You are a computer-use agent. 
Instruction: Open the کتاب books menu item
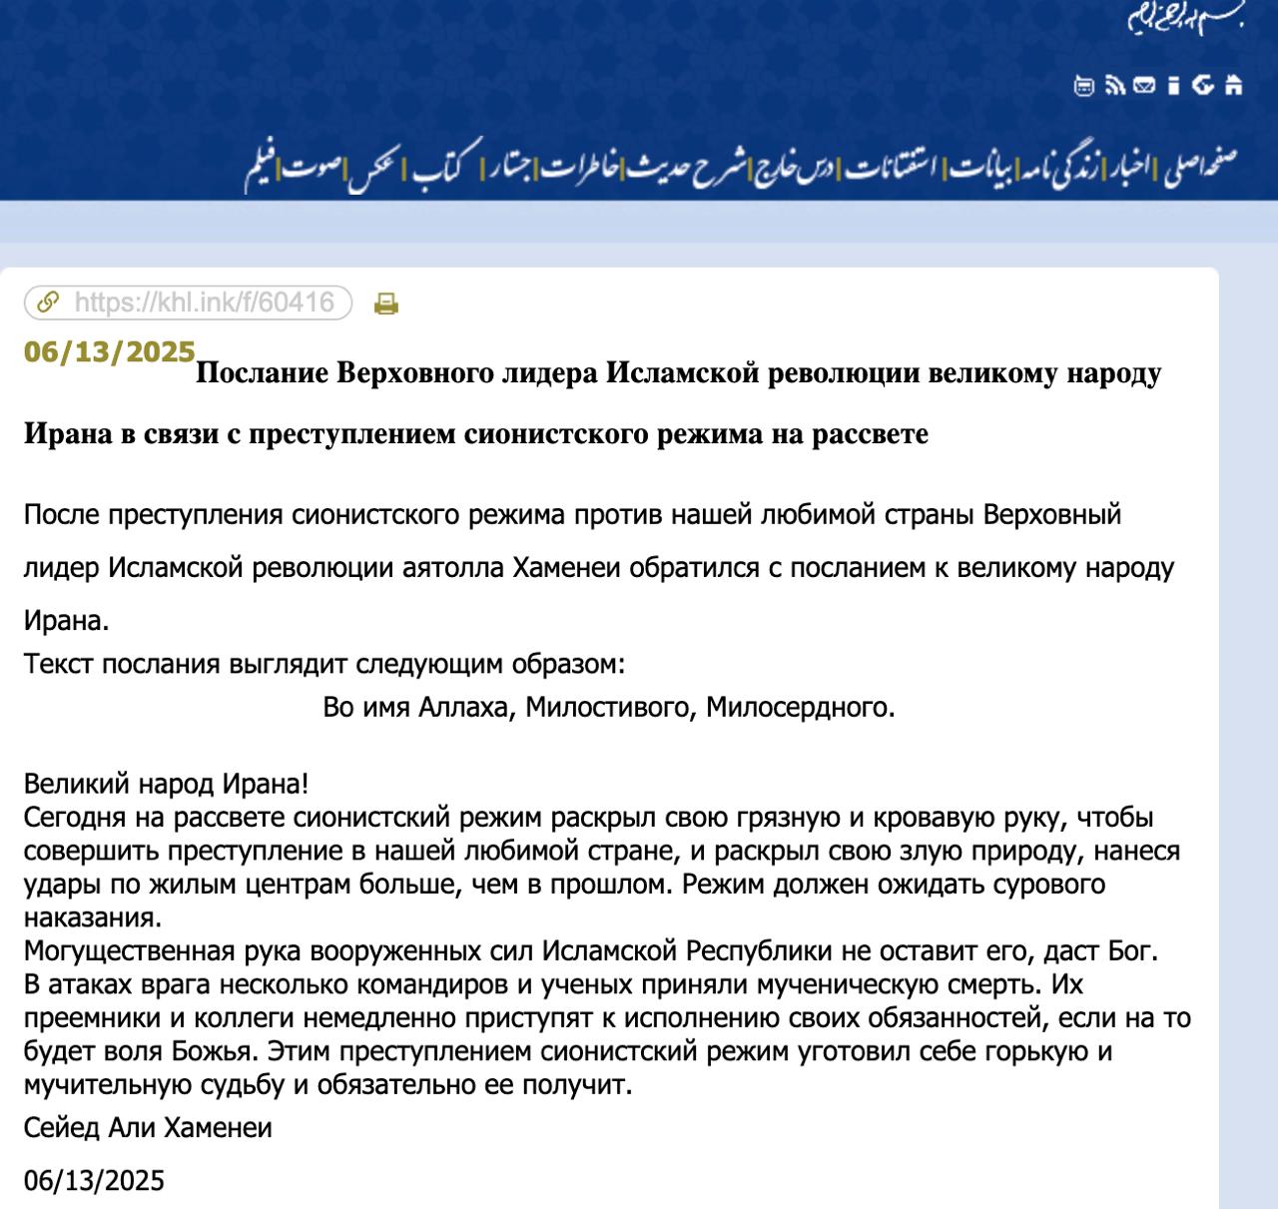tap(443, 166)
